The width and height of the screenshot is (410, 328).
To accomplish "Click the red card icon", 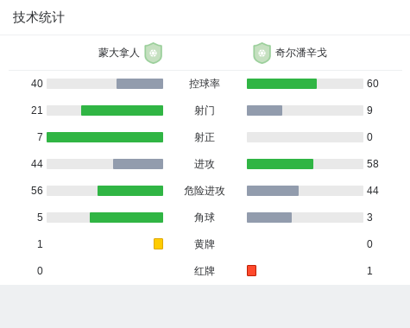I will tap(251, 270).
